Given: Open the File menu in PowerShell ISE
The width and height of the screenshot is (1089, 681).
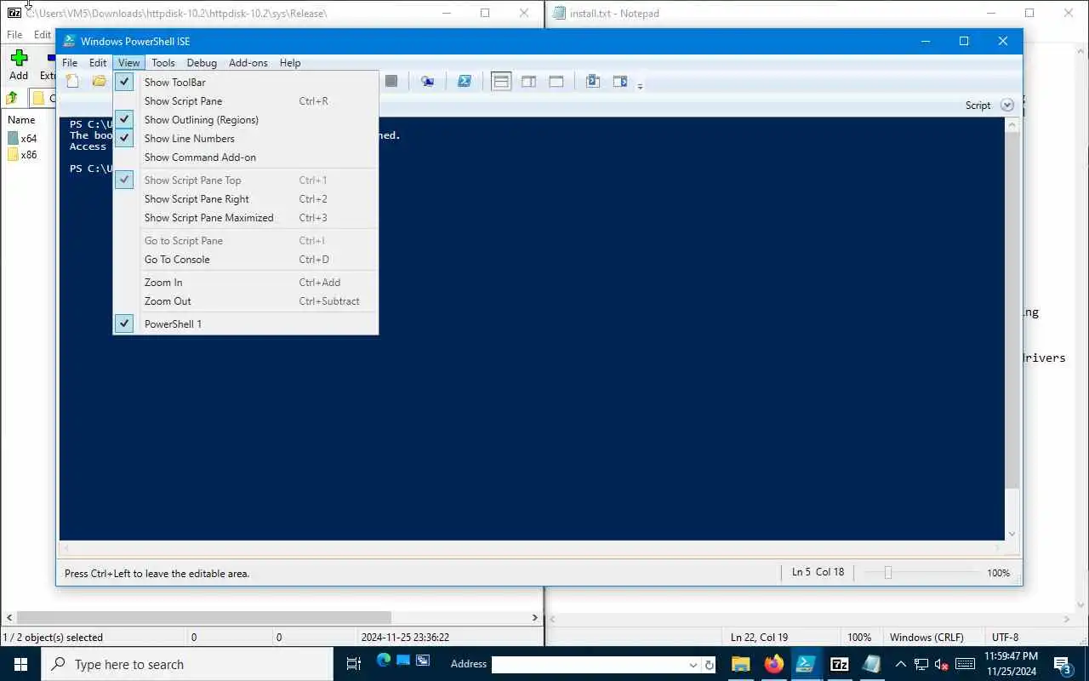Looking at the screenshot, I should [70, 63].
